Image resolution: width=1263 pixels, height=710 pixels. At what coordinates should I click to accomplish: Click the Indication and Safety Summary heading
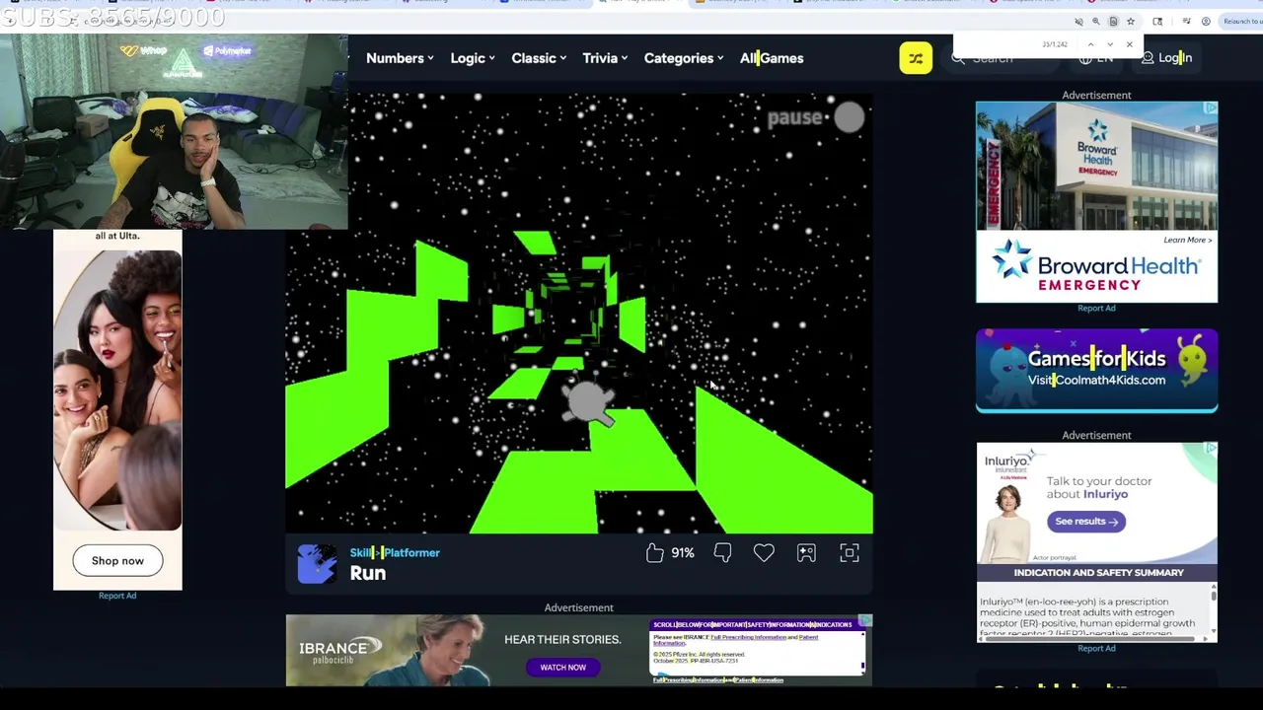pos(1098,572)
